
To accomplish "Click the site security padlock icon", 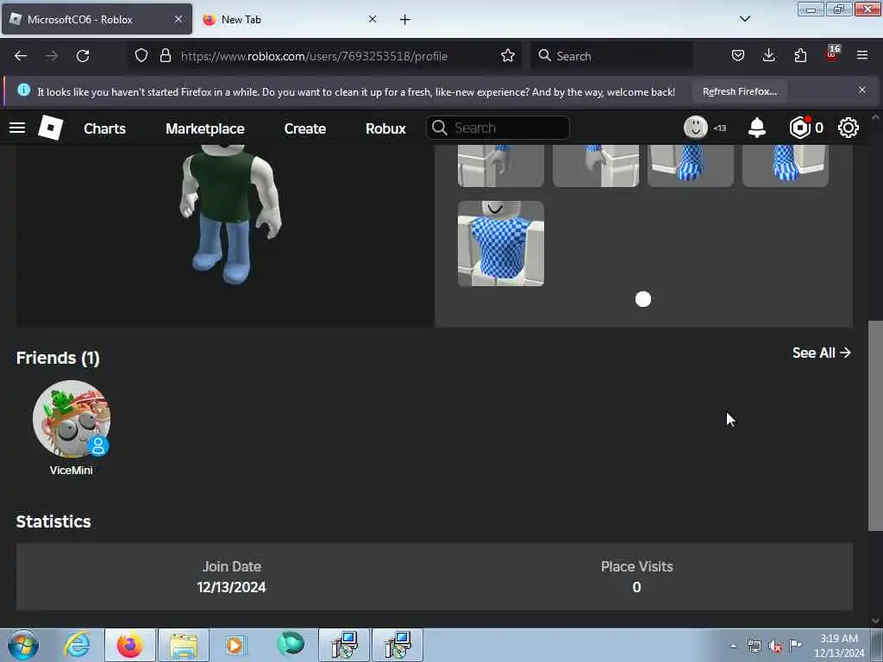I will click(x=165, y=55).
